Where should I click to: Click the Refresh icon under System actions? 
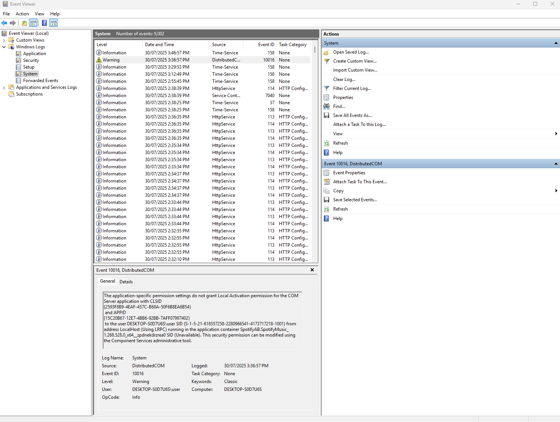[326, 143]
